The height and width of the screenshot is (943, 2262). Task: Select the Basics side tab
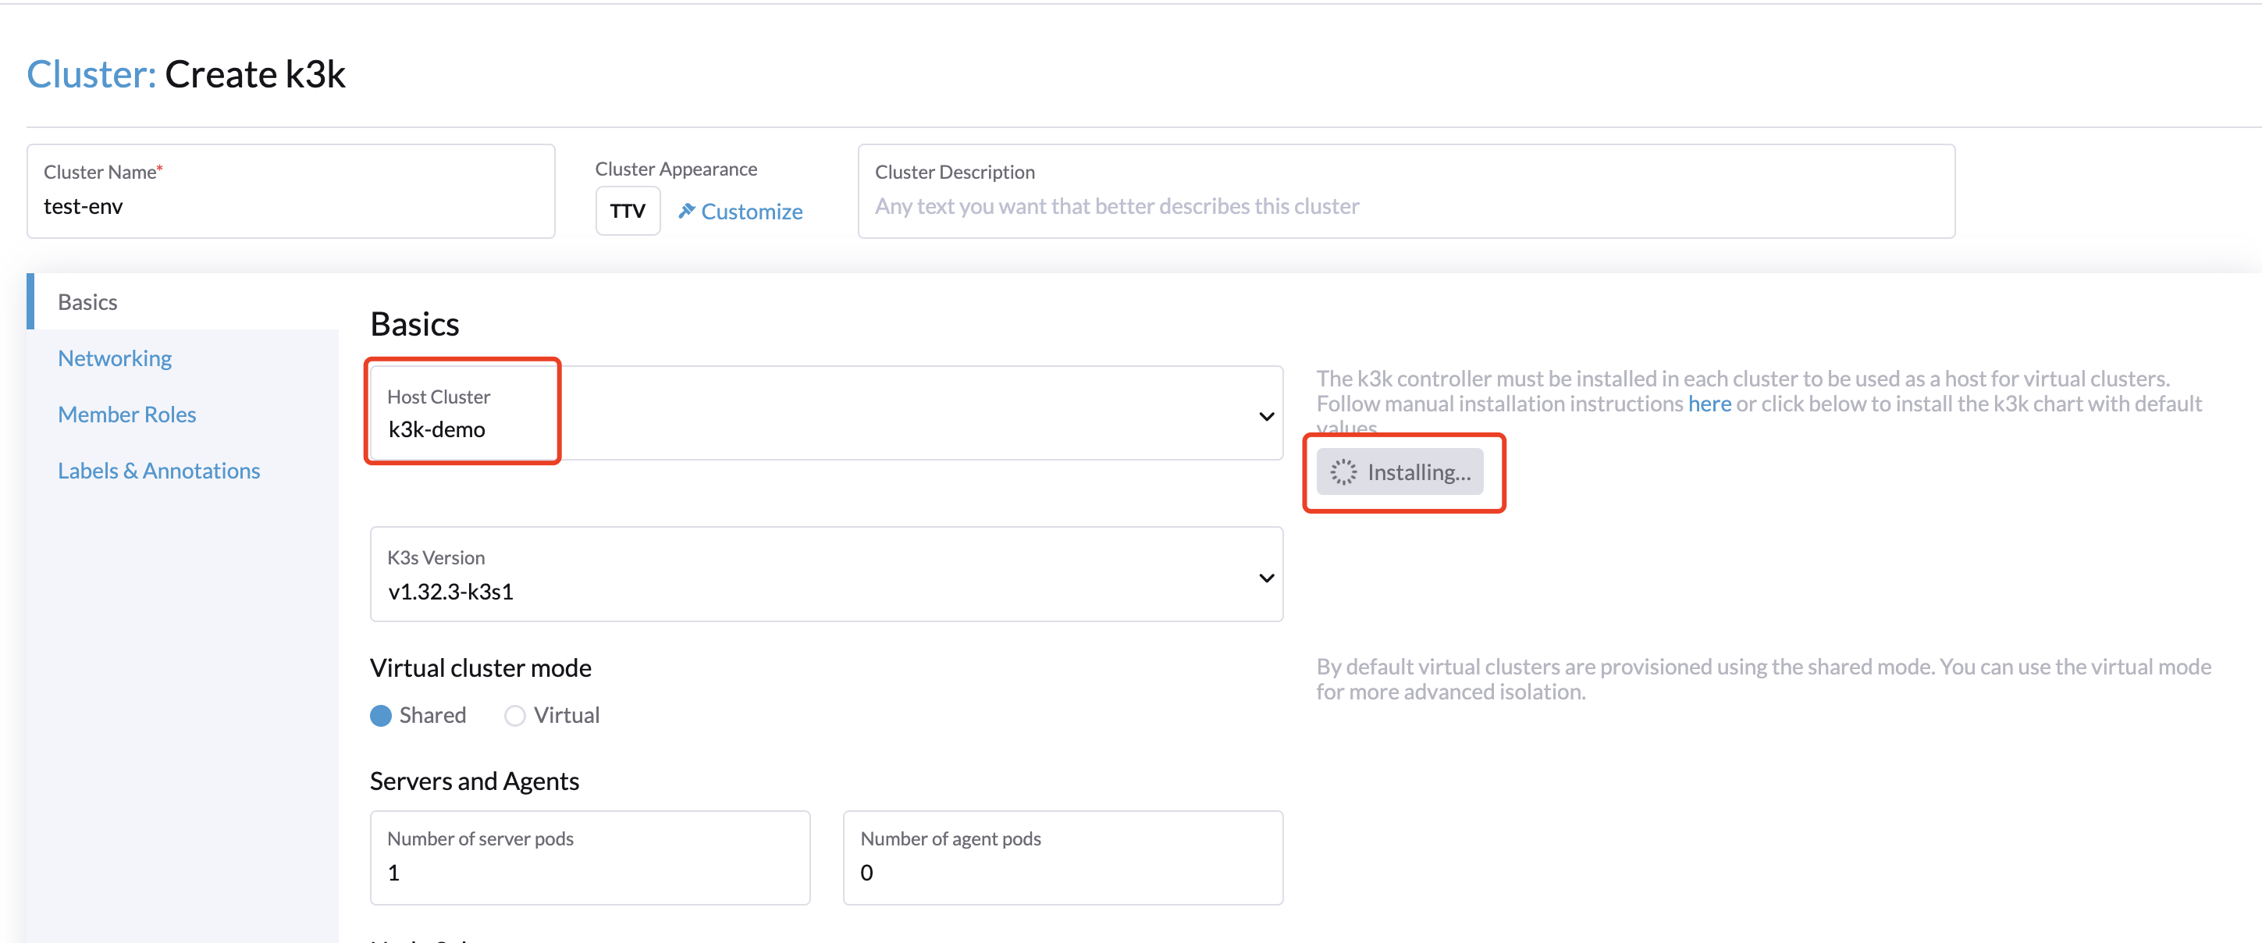[x=87, y=302]
